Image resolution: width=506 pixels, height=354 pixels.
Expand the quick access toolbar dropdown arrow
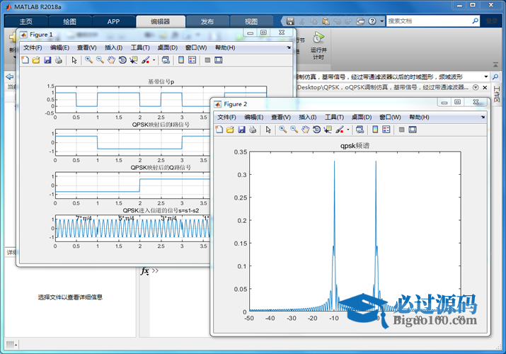click(x=382, y=21)
